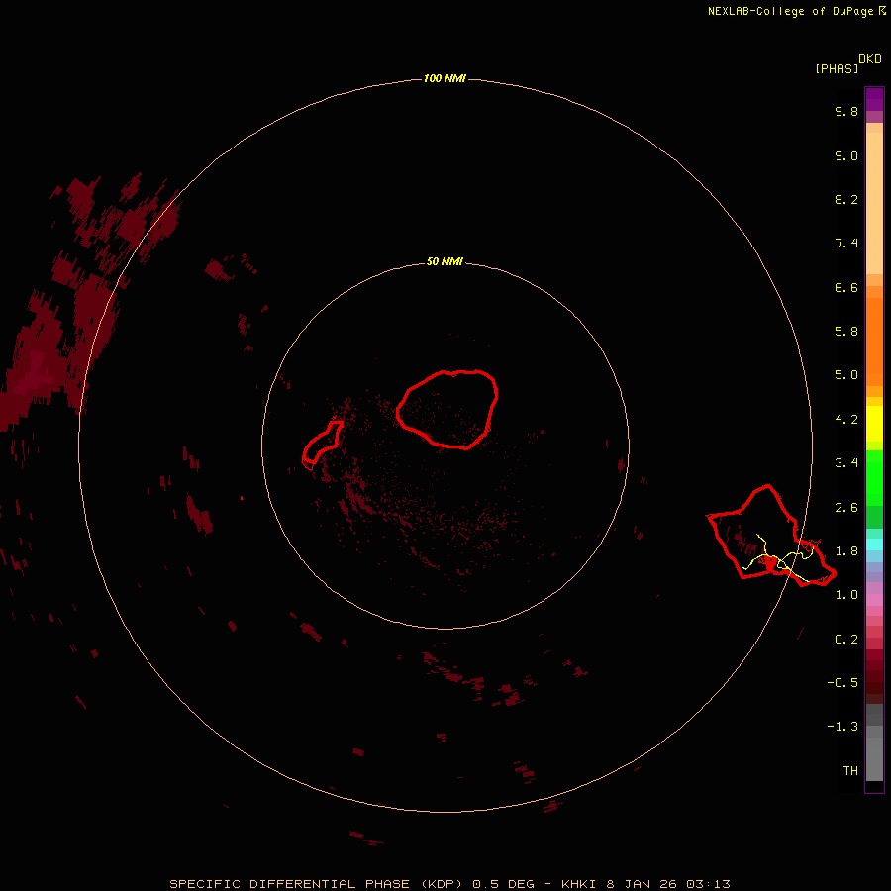
Task: Click the 100 NMI range ring label
Action: click(445, 78)
